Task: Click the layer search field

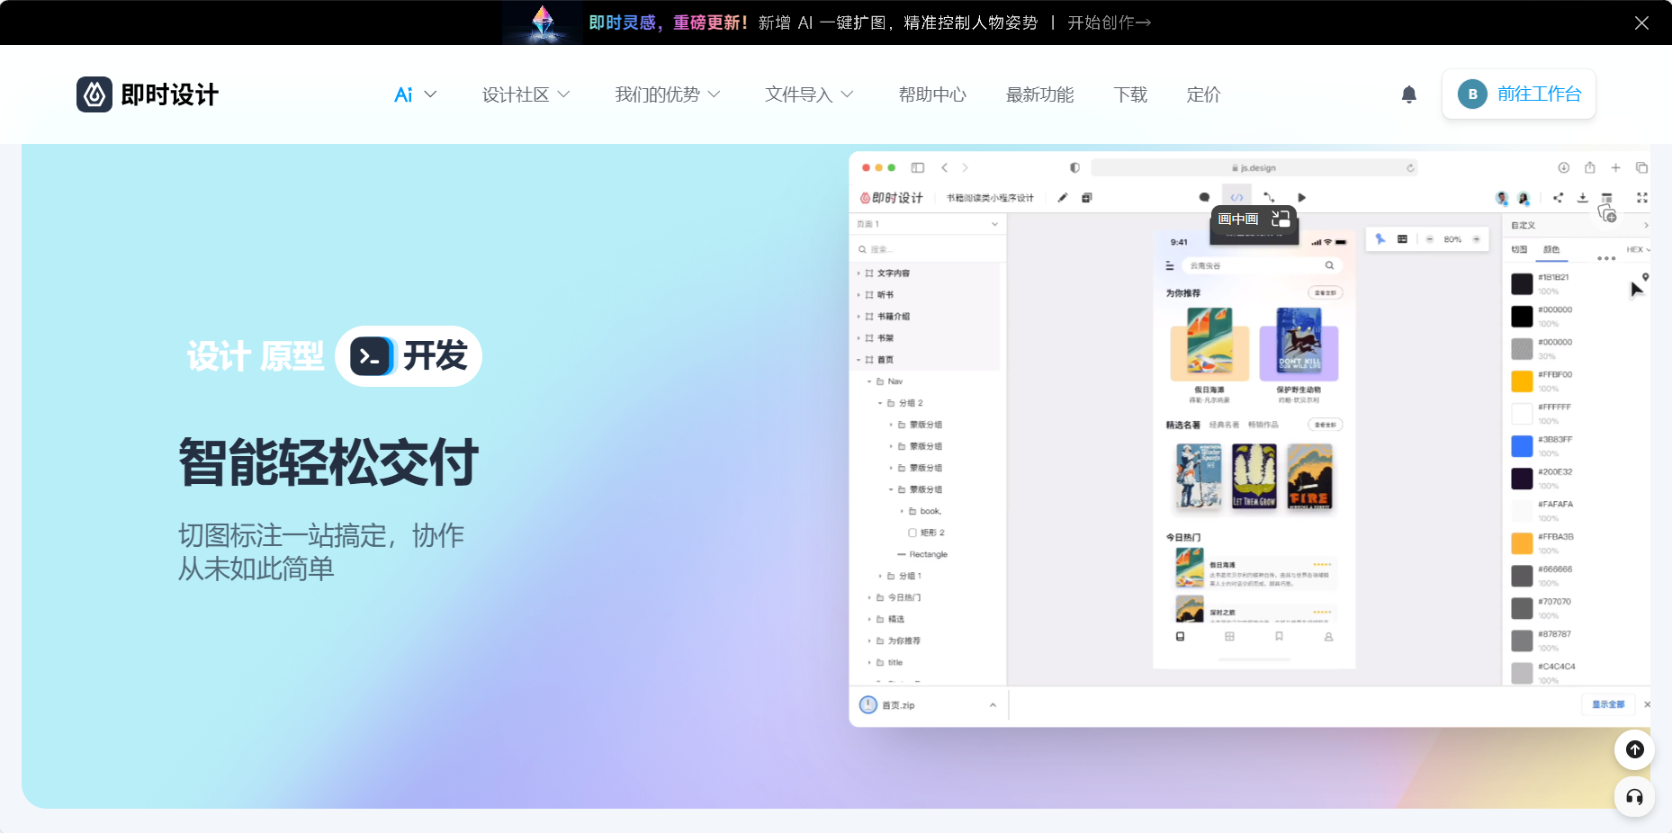Action: click(x=927, y=249)
